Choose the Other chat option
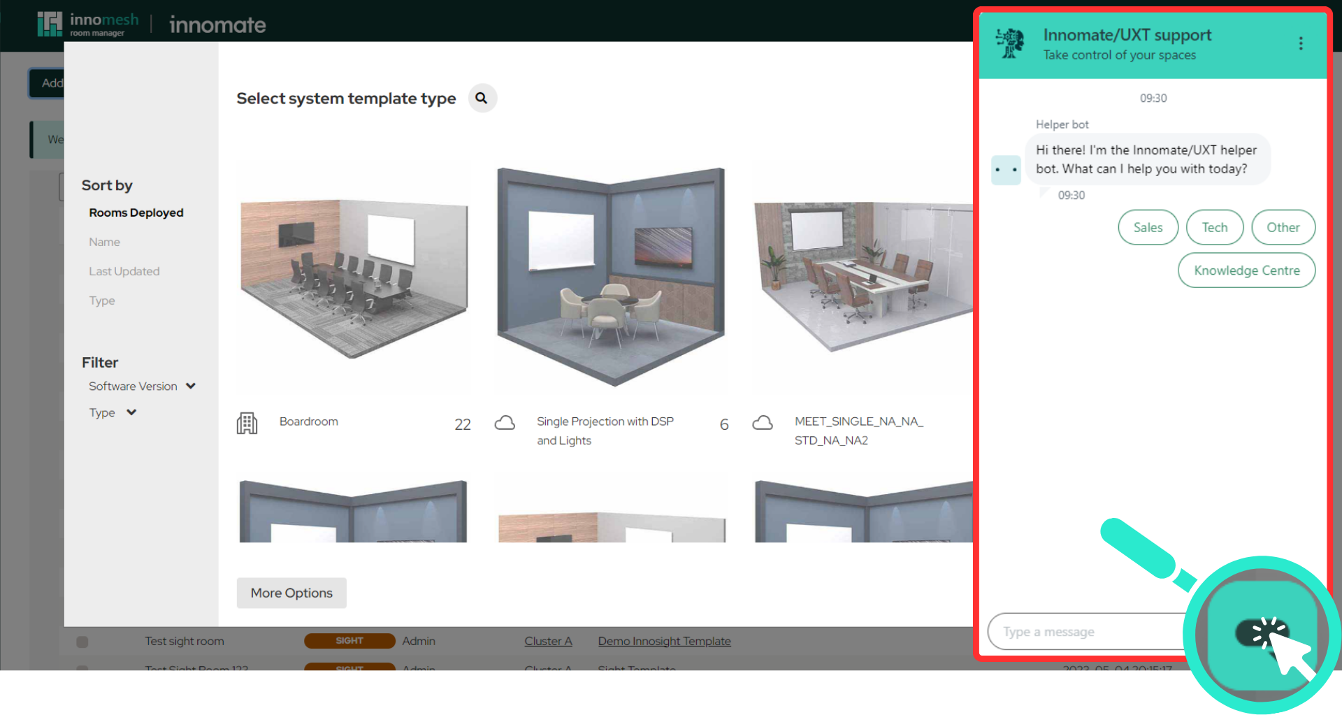This screenshot has height=715, width=1342. [1283, 227]
